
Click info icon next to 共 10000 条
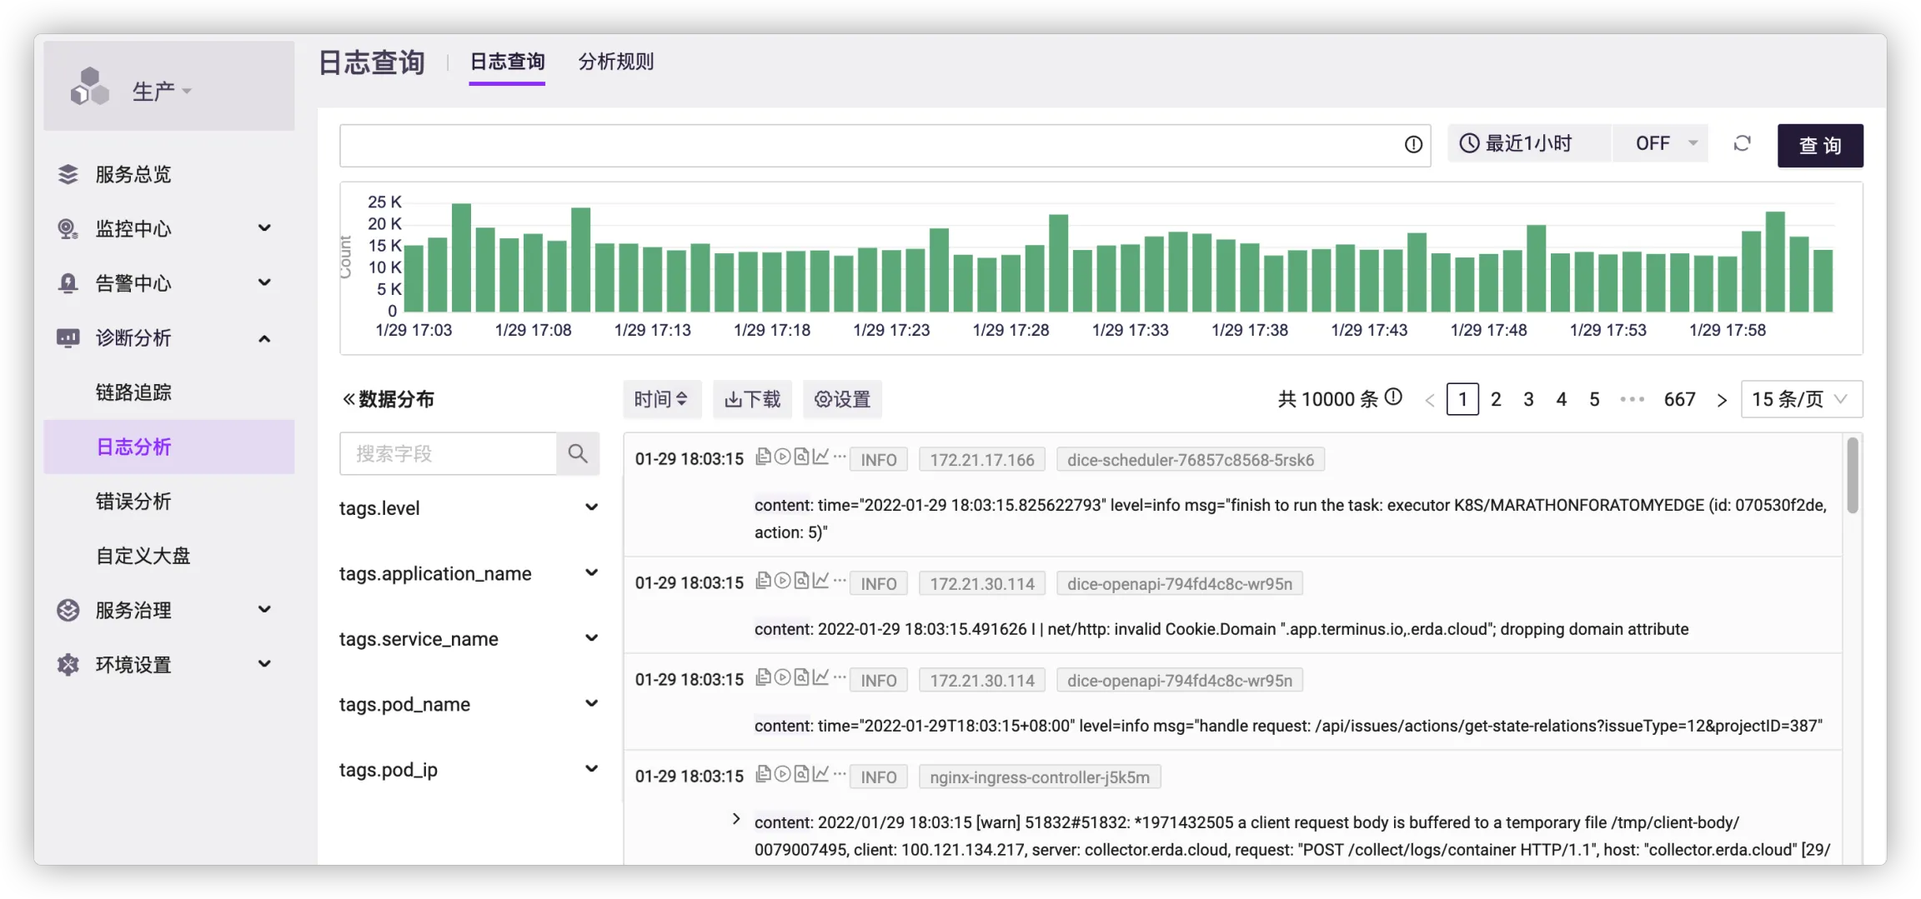pos(1393,397)
